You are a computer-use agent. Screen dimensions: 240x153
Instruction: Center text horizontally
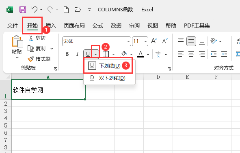coord(191,54)
